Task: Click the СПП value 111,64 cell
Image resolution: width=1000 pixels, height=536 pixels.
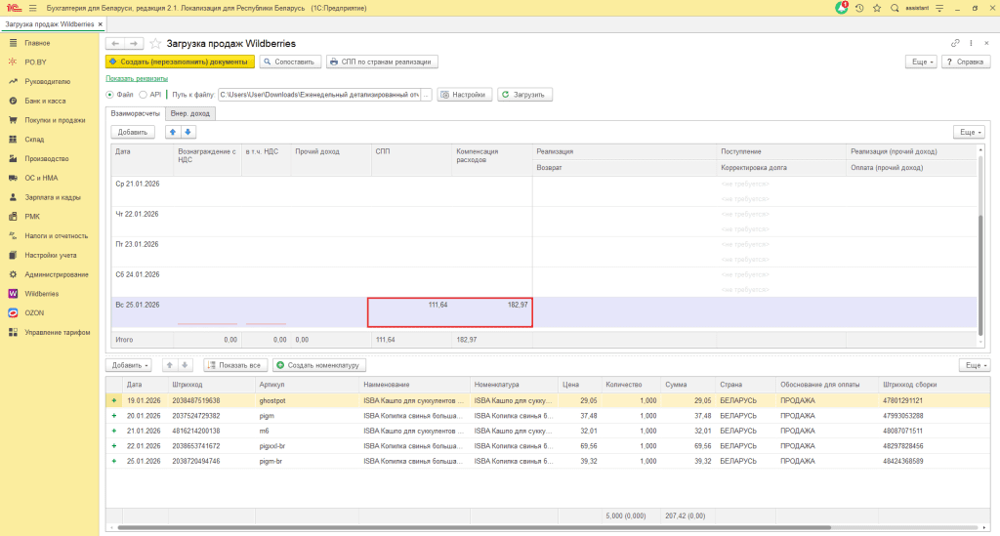Action: 410,312
